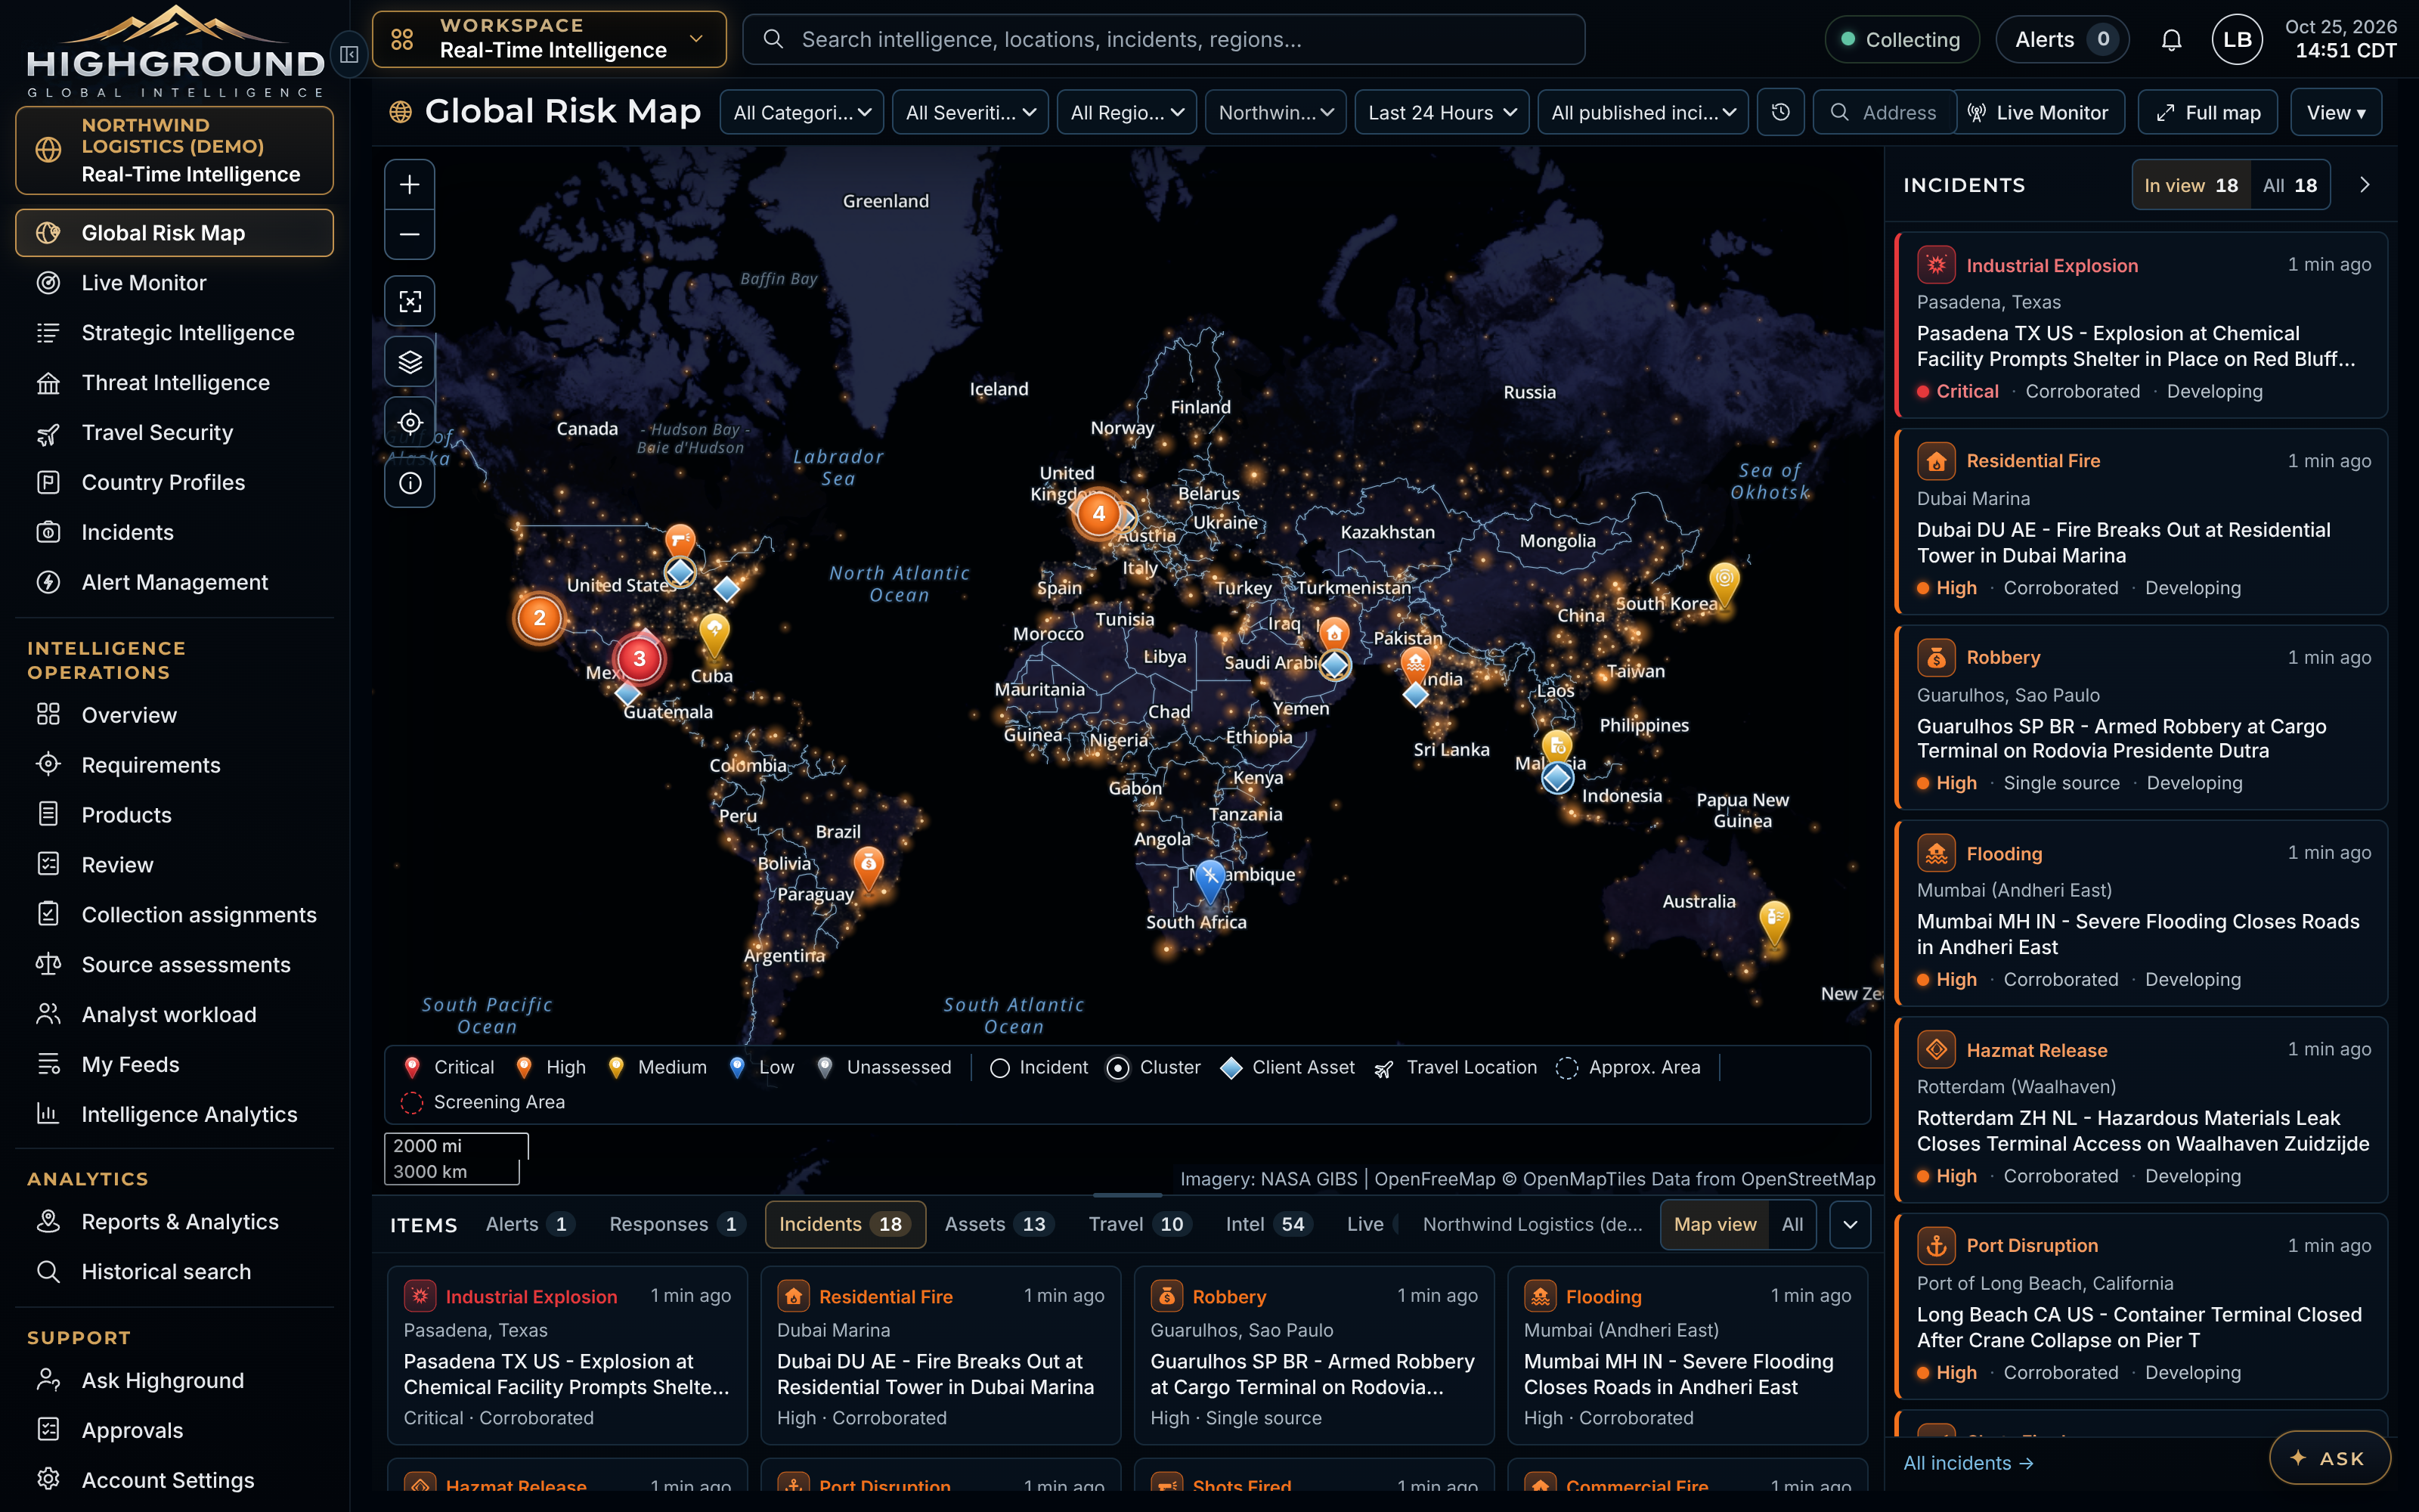Click the ASK button

coord(2329,1458)
